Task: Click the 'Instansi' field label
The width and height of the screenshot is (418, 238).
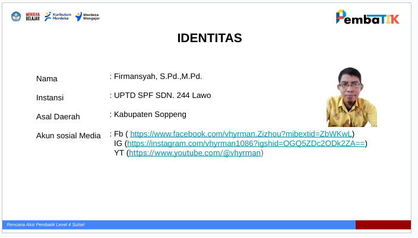Action: click(50, 98)
